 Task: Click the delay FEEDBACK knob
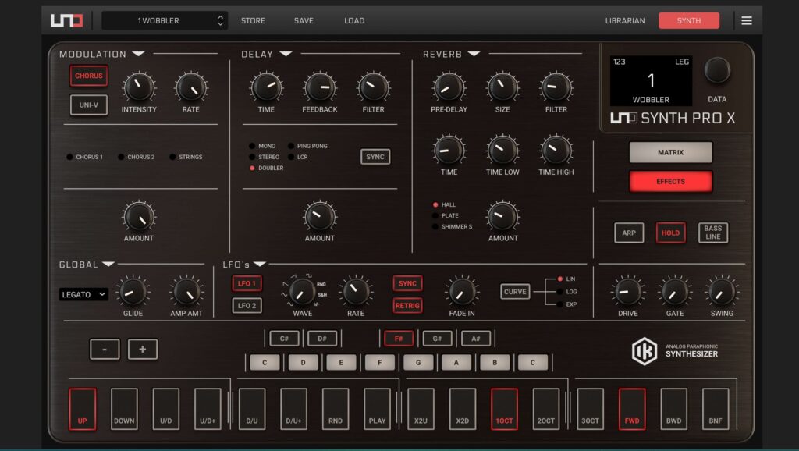(319, 87)
